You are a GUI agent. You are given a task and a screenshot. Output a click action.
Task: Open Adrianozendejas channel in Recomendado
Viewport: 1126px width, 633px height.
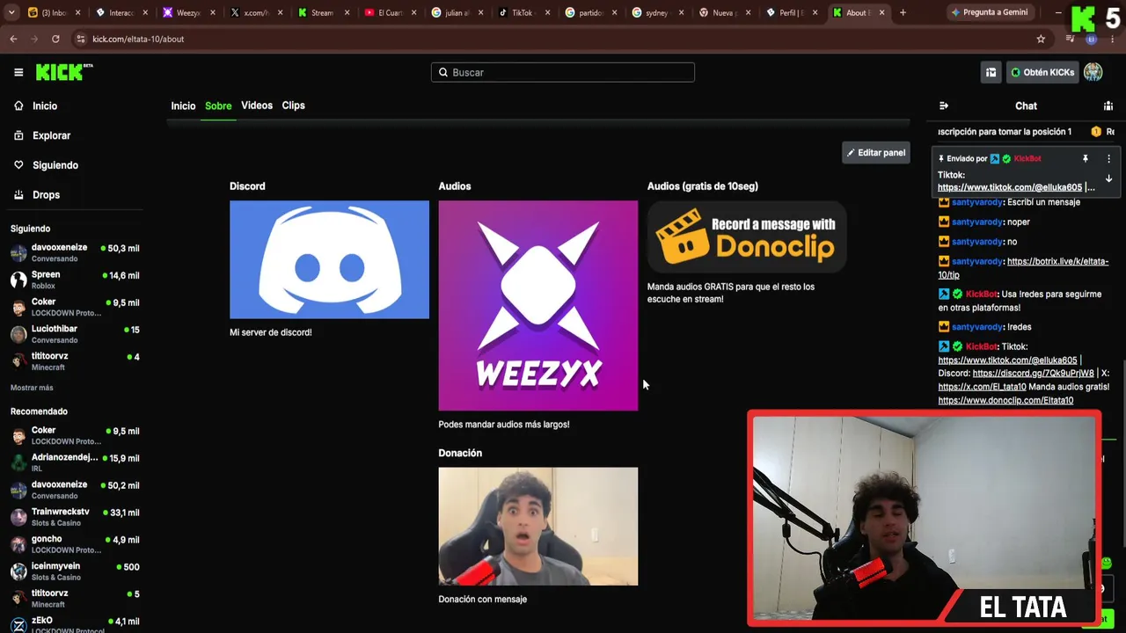(75, 462)
